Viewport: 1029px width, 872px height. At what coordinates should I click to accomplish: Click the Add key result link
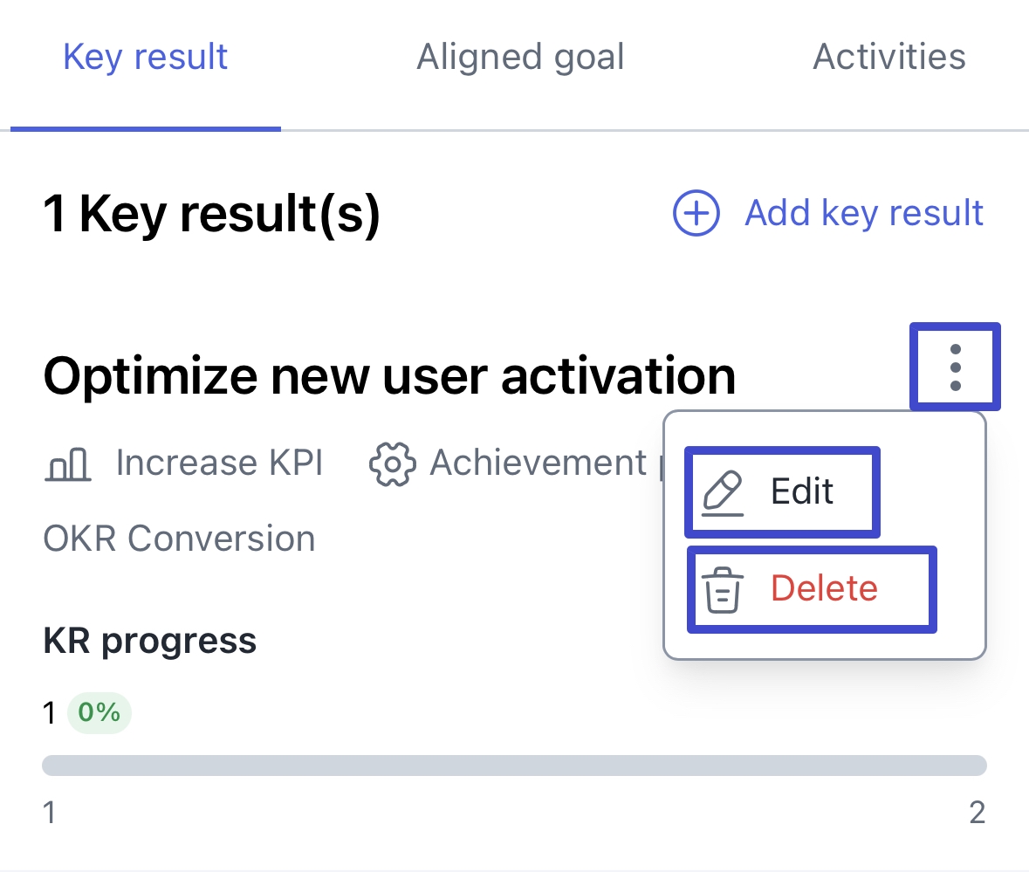click(x=864, y=213)
